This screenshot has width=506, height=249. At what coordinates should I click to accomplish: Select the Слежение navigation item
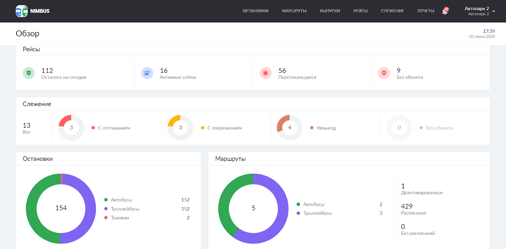coord(392,11)
